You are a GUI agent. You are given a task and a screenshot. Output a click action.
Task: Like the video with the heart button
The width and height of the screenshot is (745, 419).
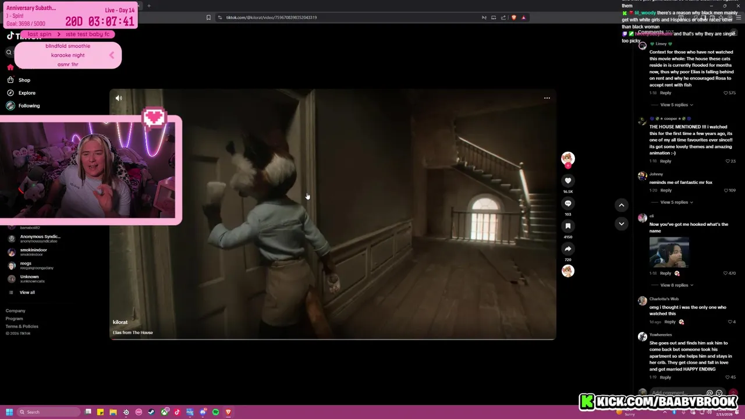tap(568, 181)
